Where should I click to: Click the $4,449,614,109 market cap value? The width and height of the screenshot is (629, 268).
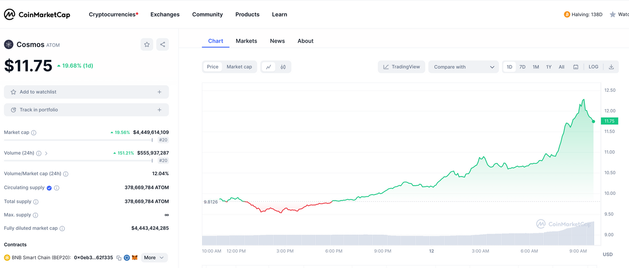(151, 133)
